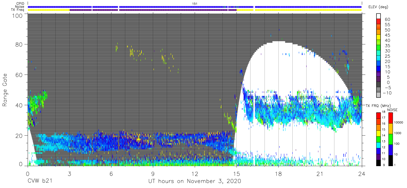The image size is (407, 188).
Task: Click x-axis tick label '18'
Action: pos(278,174)
